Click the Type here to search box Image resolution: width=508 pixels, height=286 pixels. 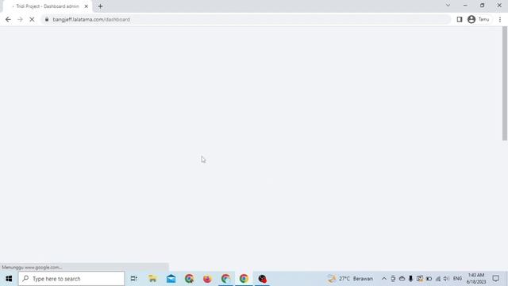tap(71, 279)
